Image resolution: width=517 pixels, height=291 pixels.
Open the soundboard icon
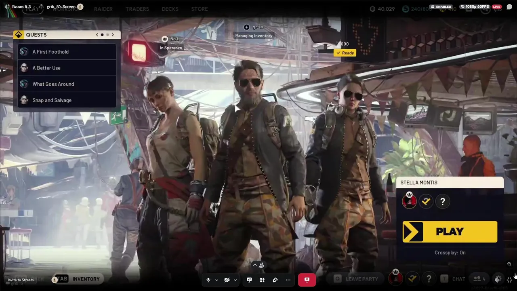pos(275,280)
